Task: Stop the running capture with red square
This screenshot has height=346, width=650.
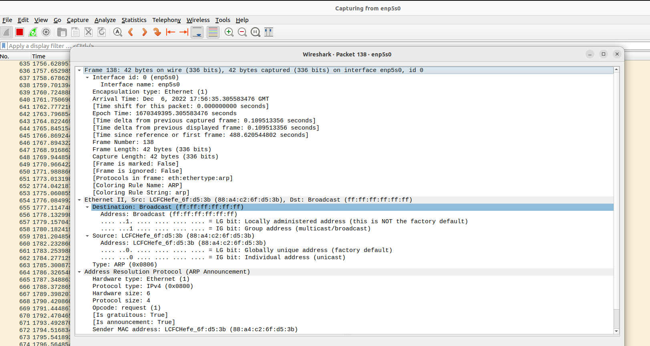Action: pos(20,32)
